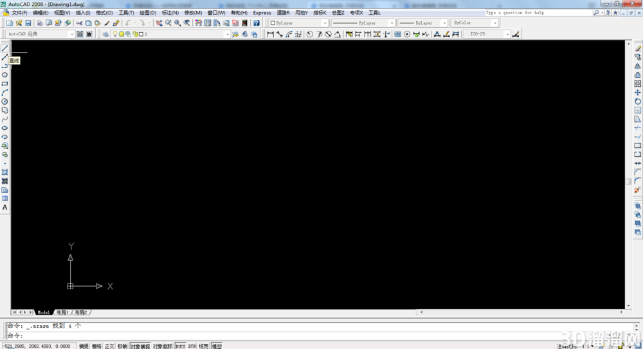Click the Linear dimension icon
Screen dimensions: 643x349
(270, 34)
